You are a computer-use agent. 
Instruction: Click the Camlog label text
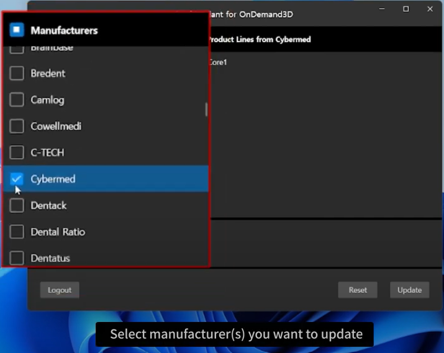click(x=47, y=100)
